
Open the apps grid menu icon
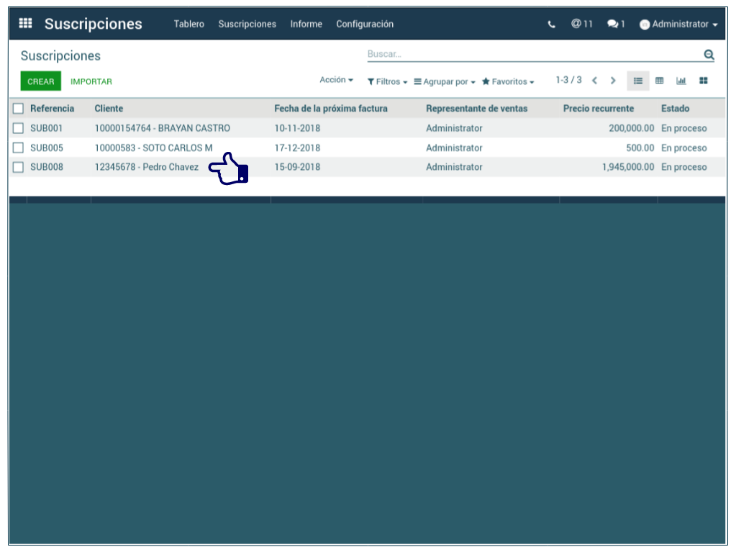pyautogui.click(x=25, y=24)
